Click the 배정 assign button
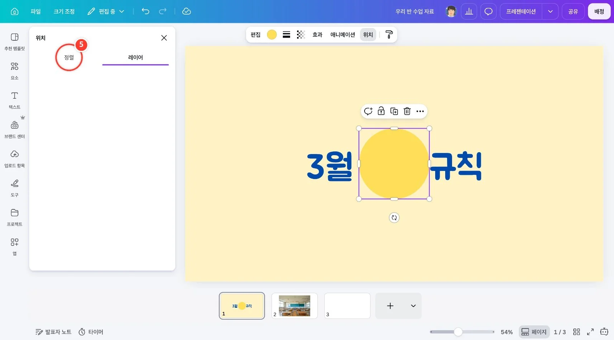The image size is (614, 340). click(x=599, y=12)
